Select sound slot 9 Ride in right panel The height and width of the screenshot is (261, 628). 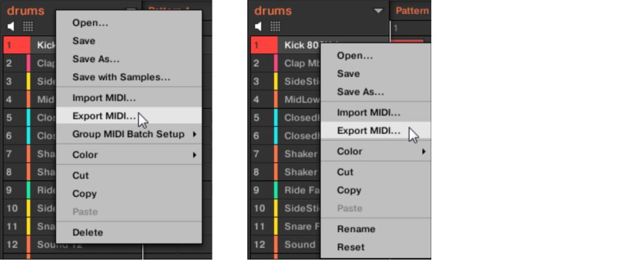point(286,190)
